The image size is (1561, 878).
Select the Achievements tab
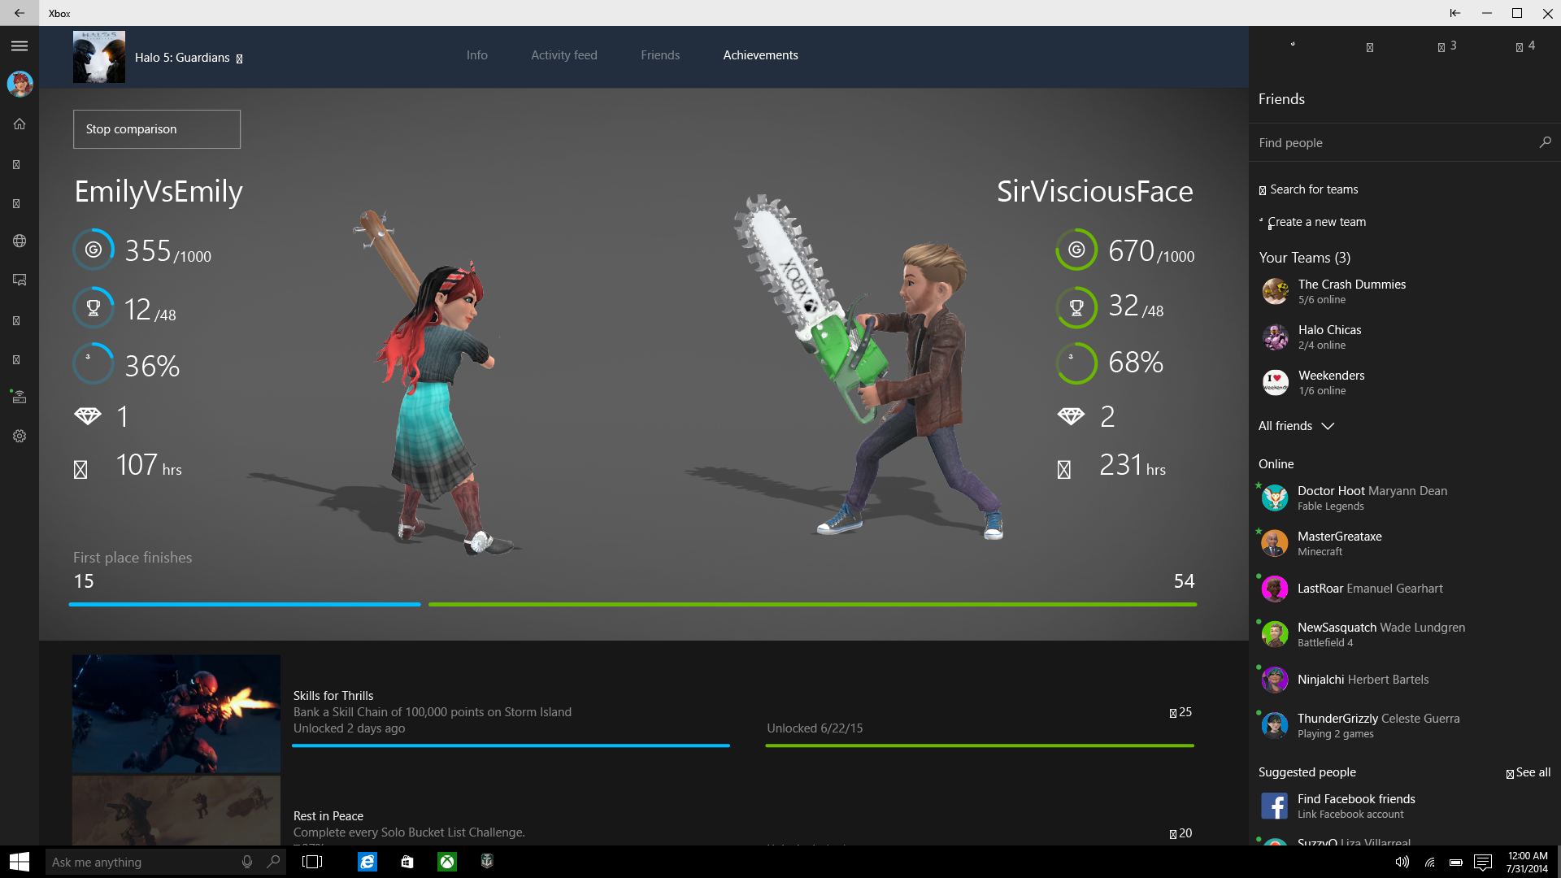point(761,55)
